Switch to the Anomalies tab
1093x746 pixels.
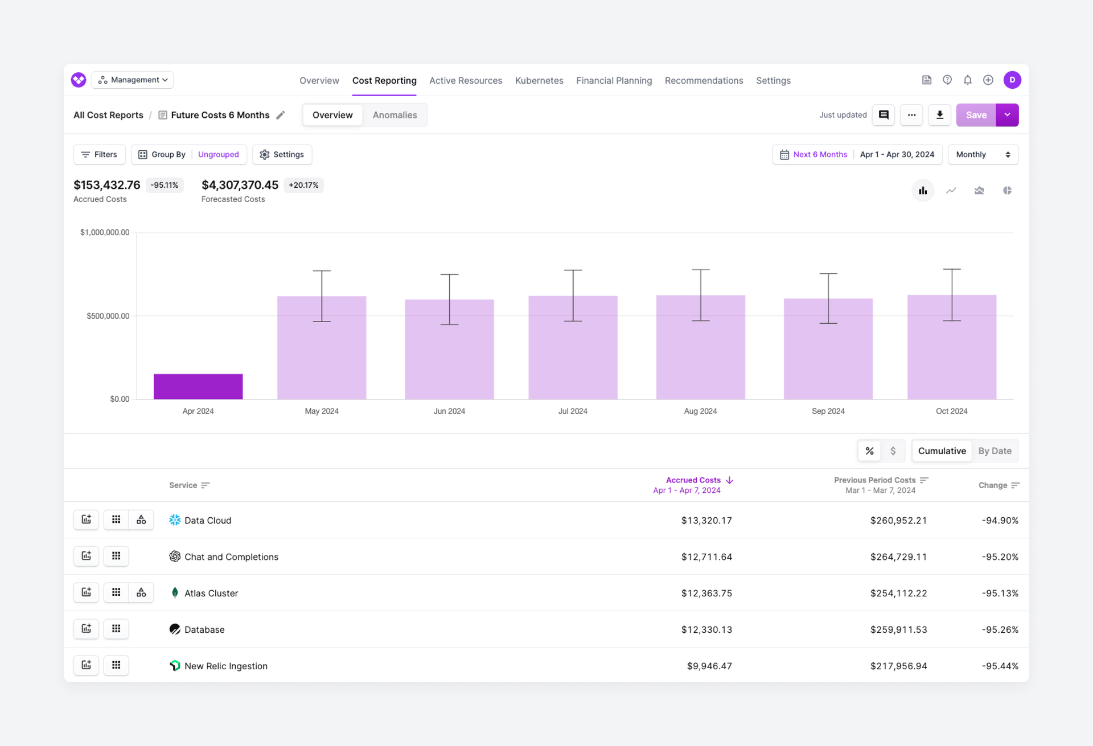(395, 115)
